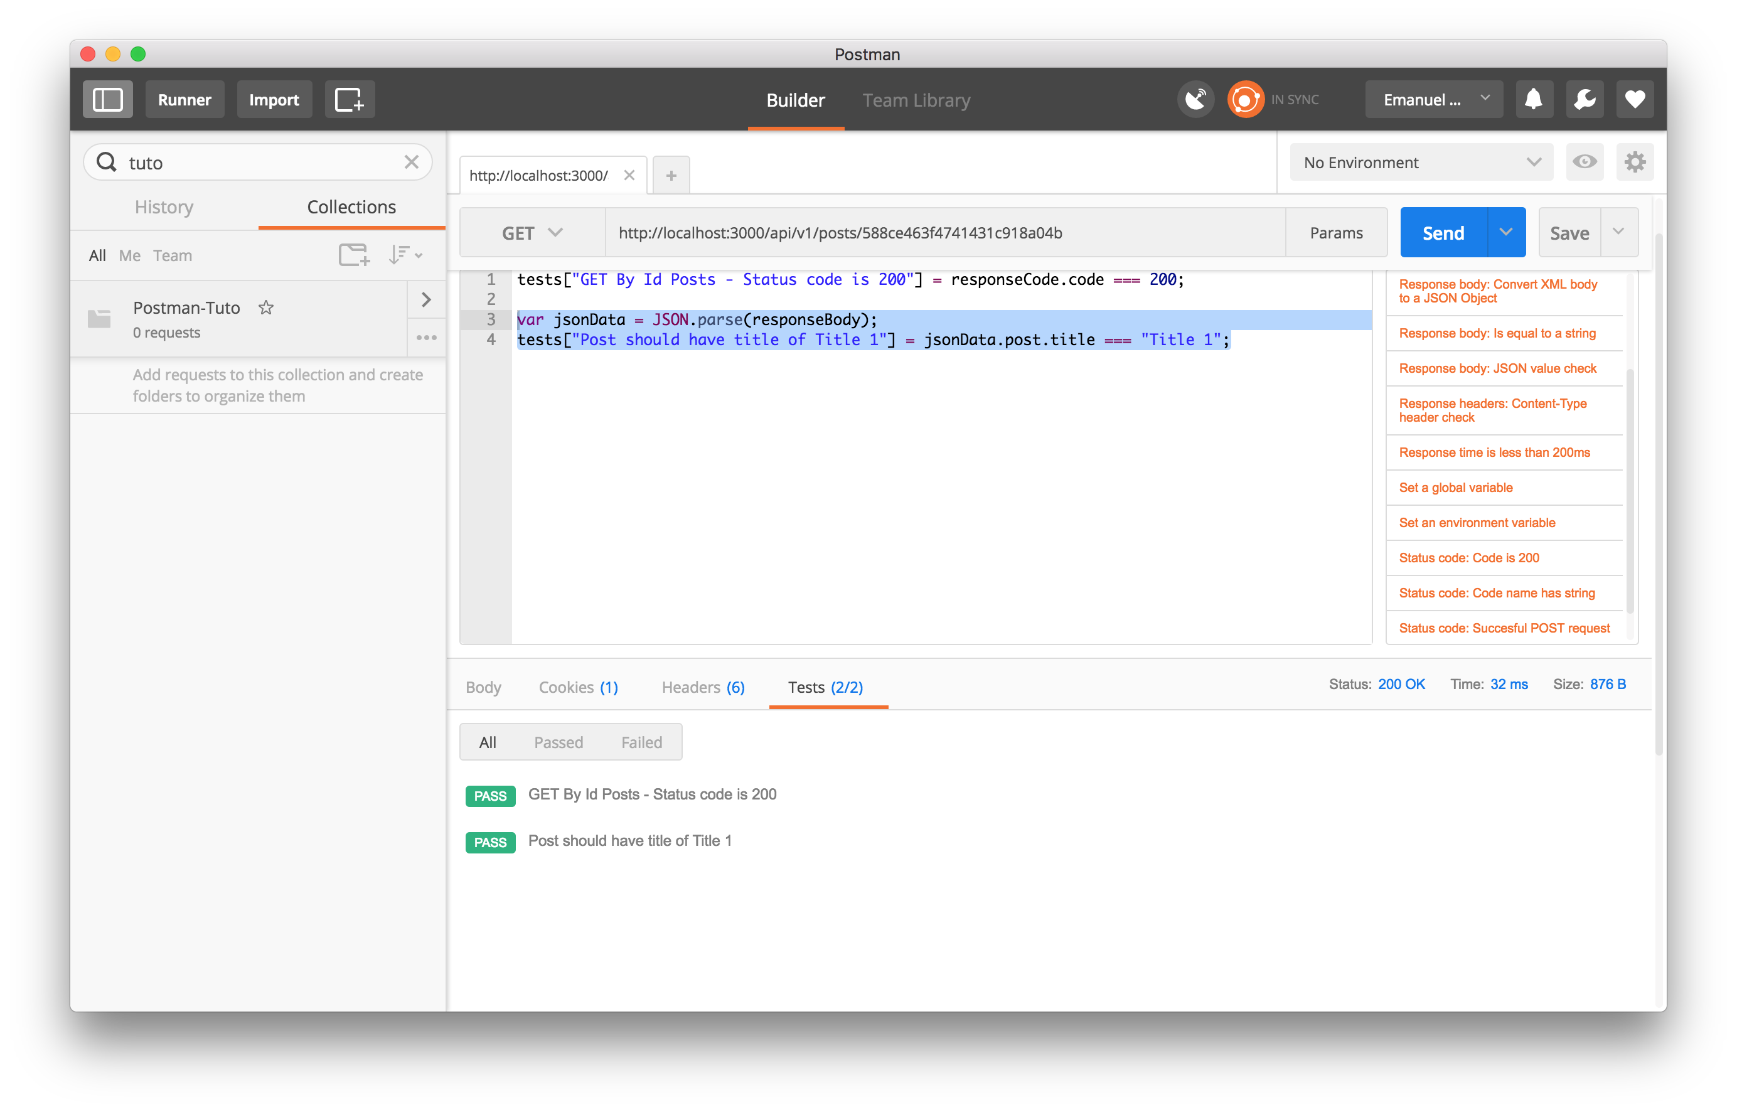Screen dimensions: 1737x1112
Task: Open the Emanuel account dropdown
Action: click(1434, 100)
